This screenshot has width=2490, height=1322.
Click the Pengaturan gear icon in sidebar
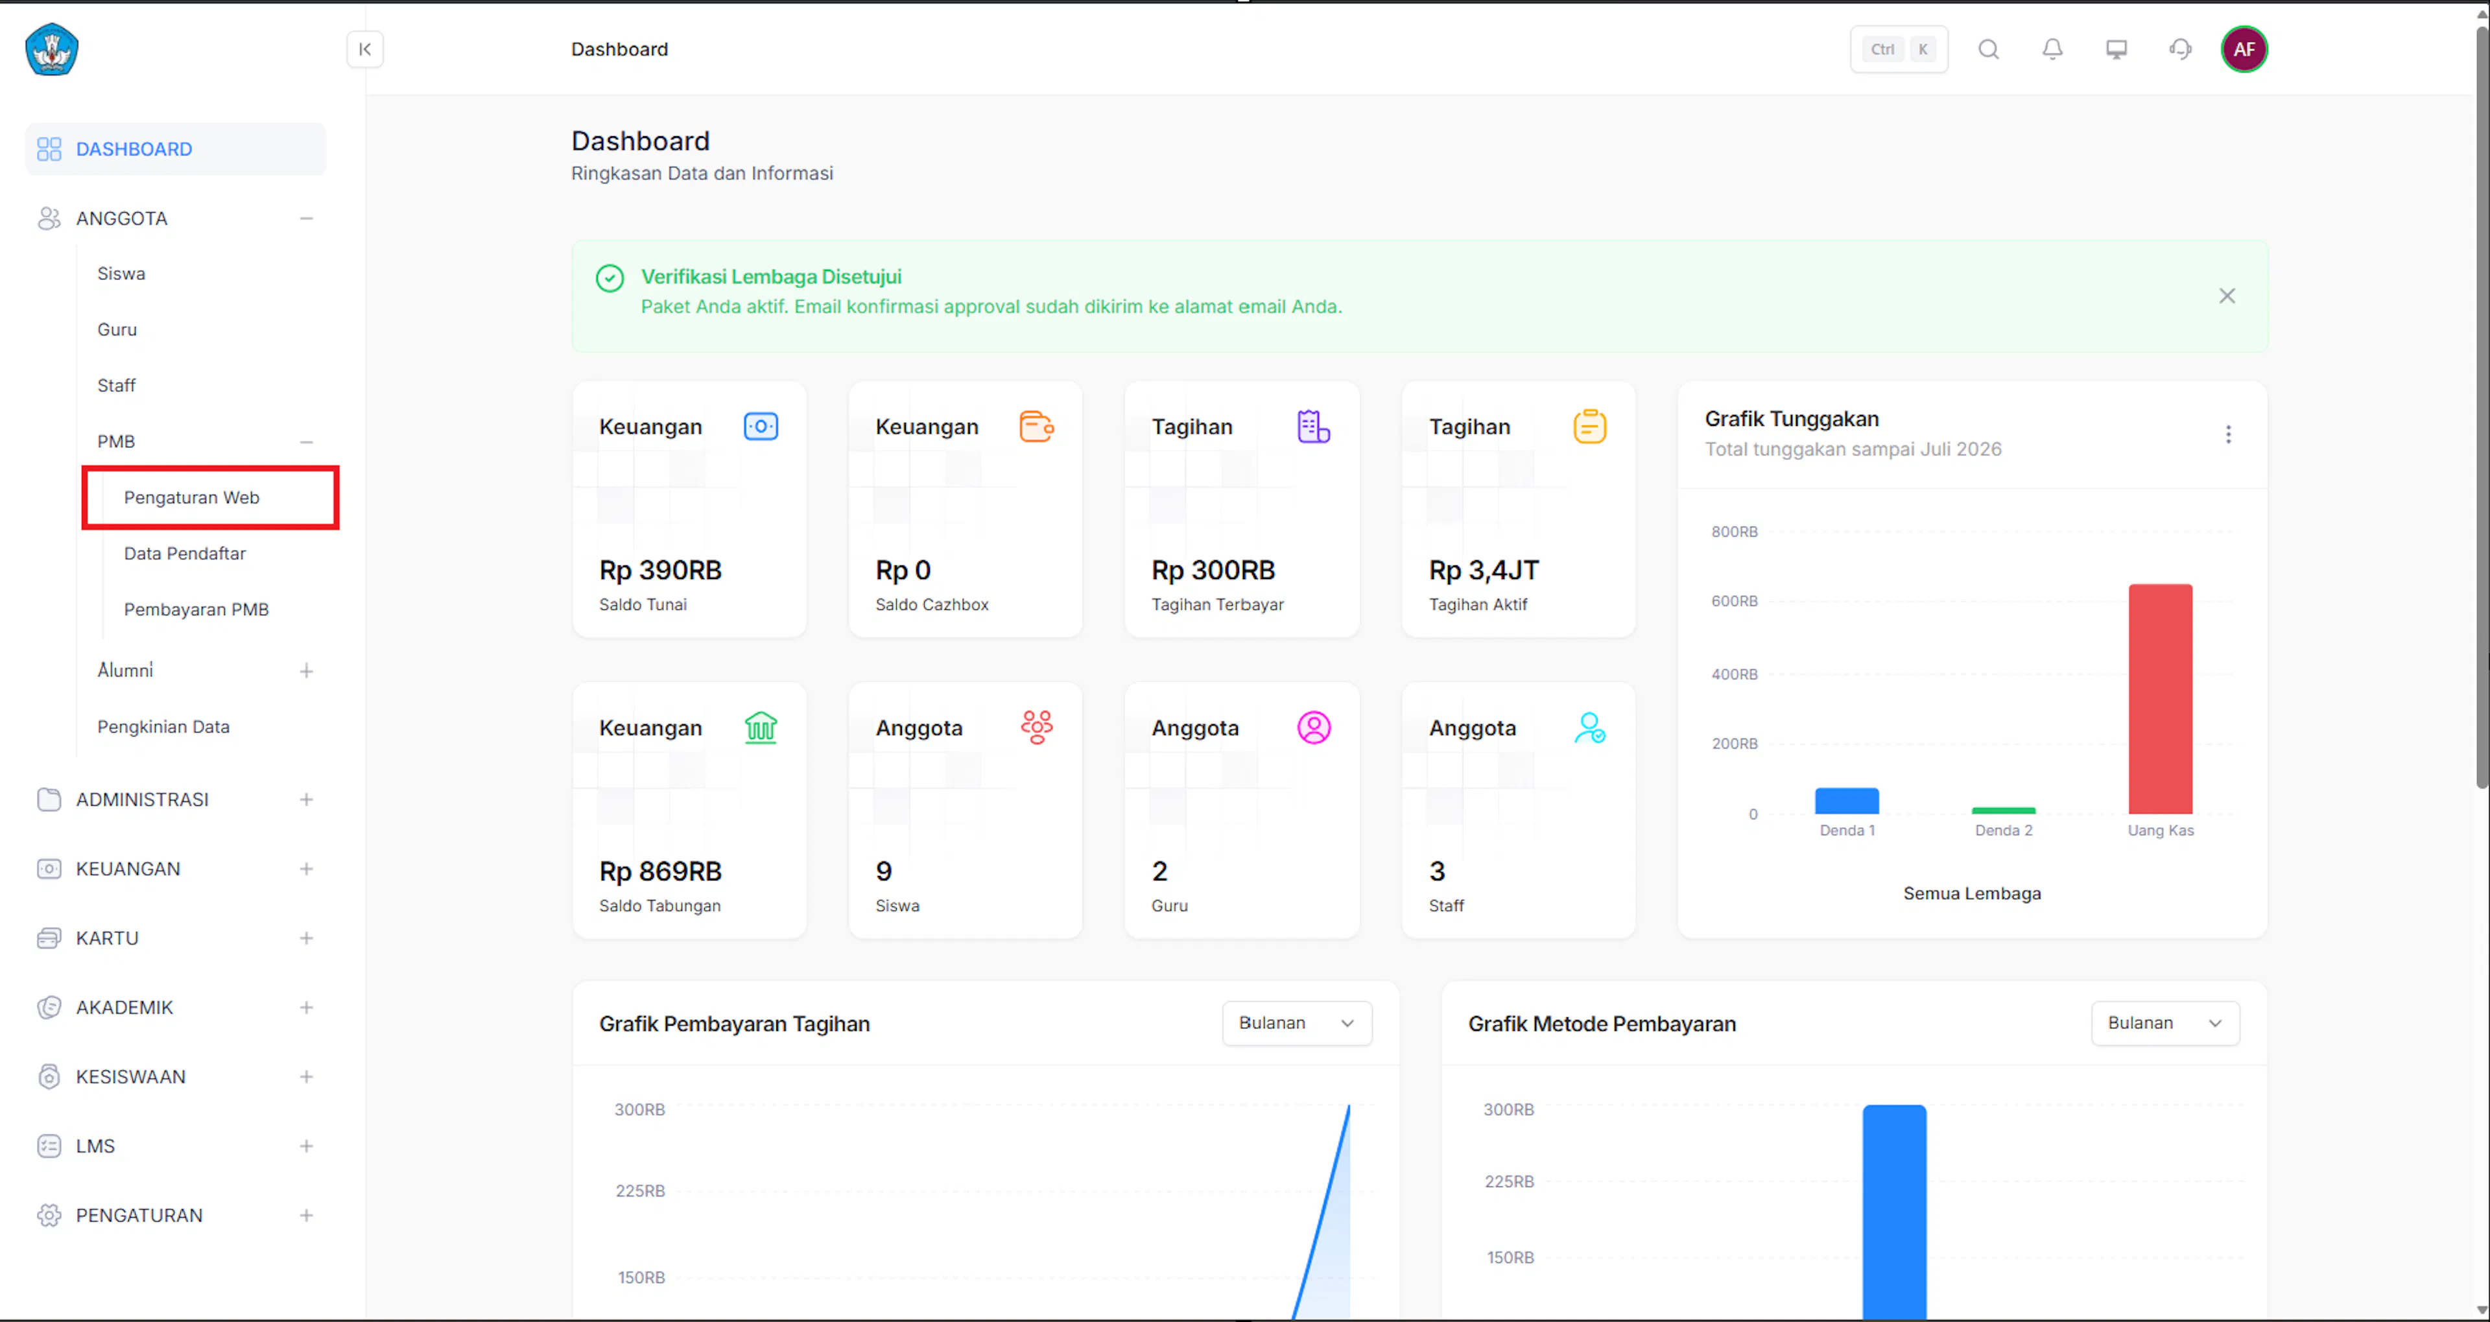click(x=49, y=1216)
